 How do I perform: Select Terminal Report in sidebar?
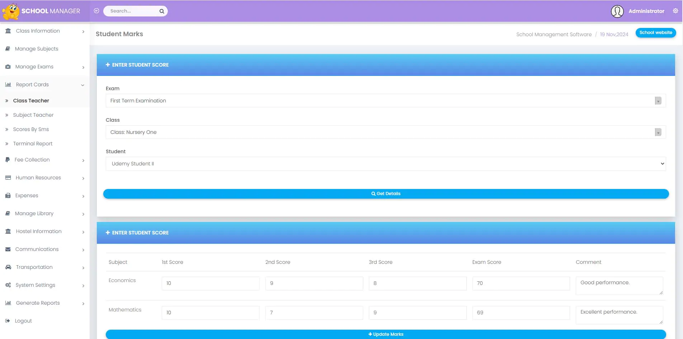33,144
